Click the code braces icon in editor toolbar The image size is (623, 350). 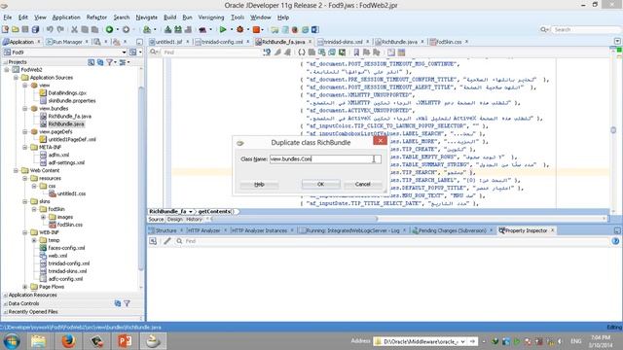click(302, 52)
